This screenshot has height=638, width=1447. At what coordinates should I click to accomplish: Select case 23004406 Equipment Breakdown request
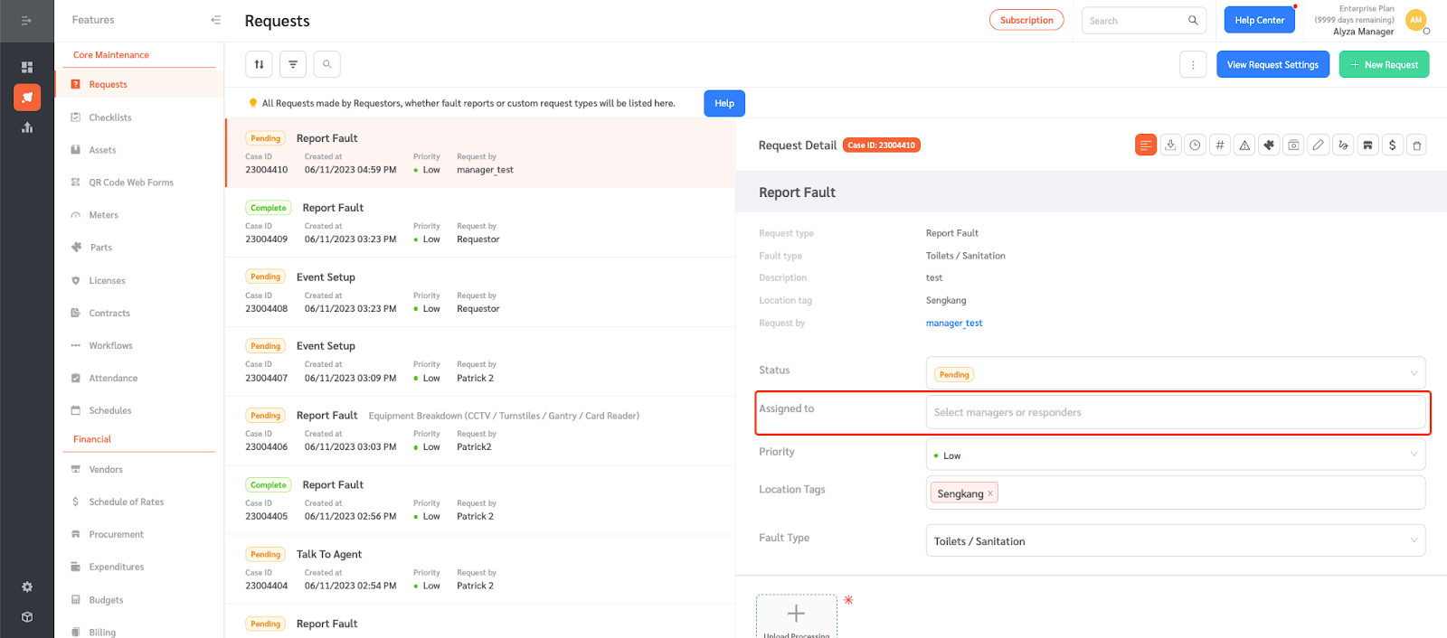point(480,431)
